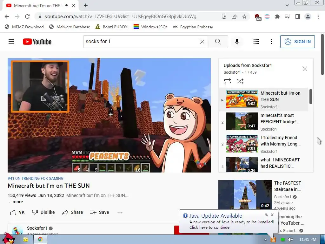The width and height of the screenshot is (325, 244).
Task: Mute the tab via speaker icon
Action: [x=67, y=5]
